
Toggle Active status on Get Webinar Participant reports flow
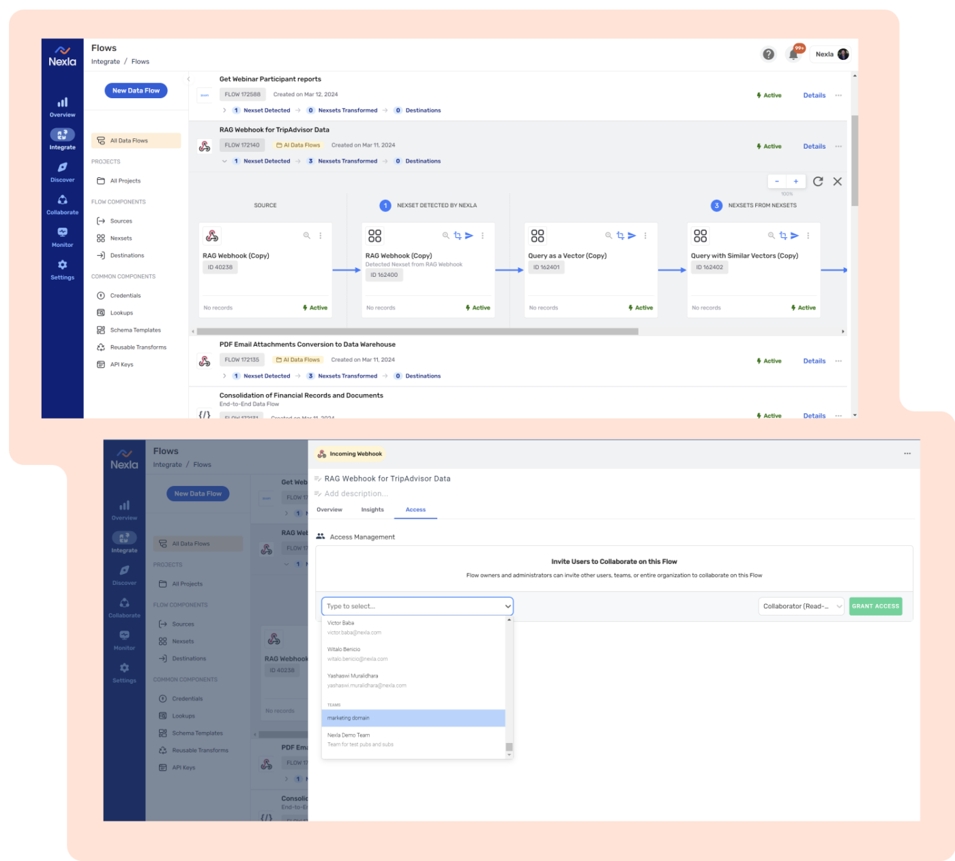769,95
